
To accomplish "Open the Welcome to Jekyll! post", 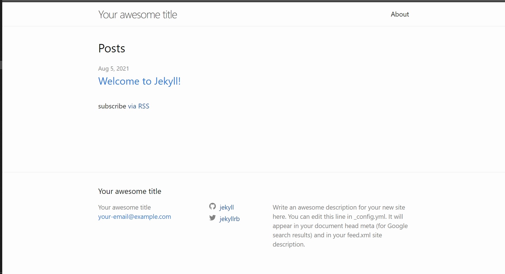I will coord(139,81).
